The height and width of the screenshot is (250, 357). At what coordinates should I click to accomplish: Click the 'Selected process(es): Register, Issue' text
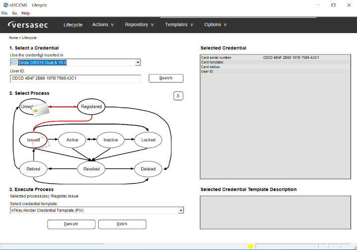click(x=44, y=196)
